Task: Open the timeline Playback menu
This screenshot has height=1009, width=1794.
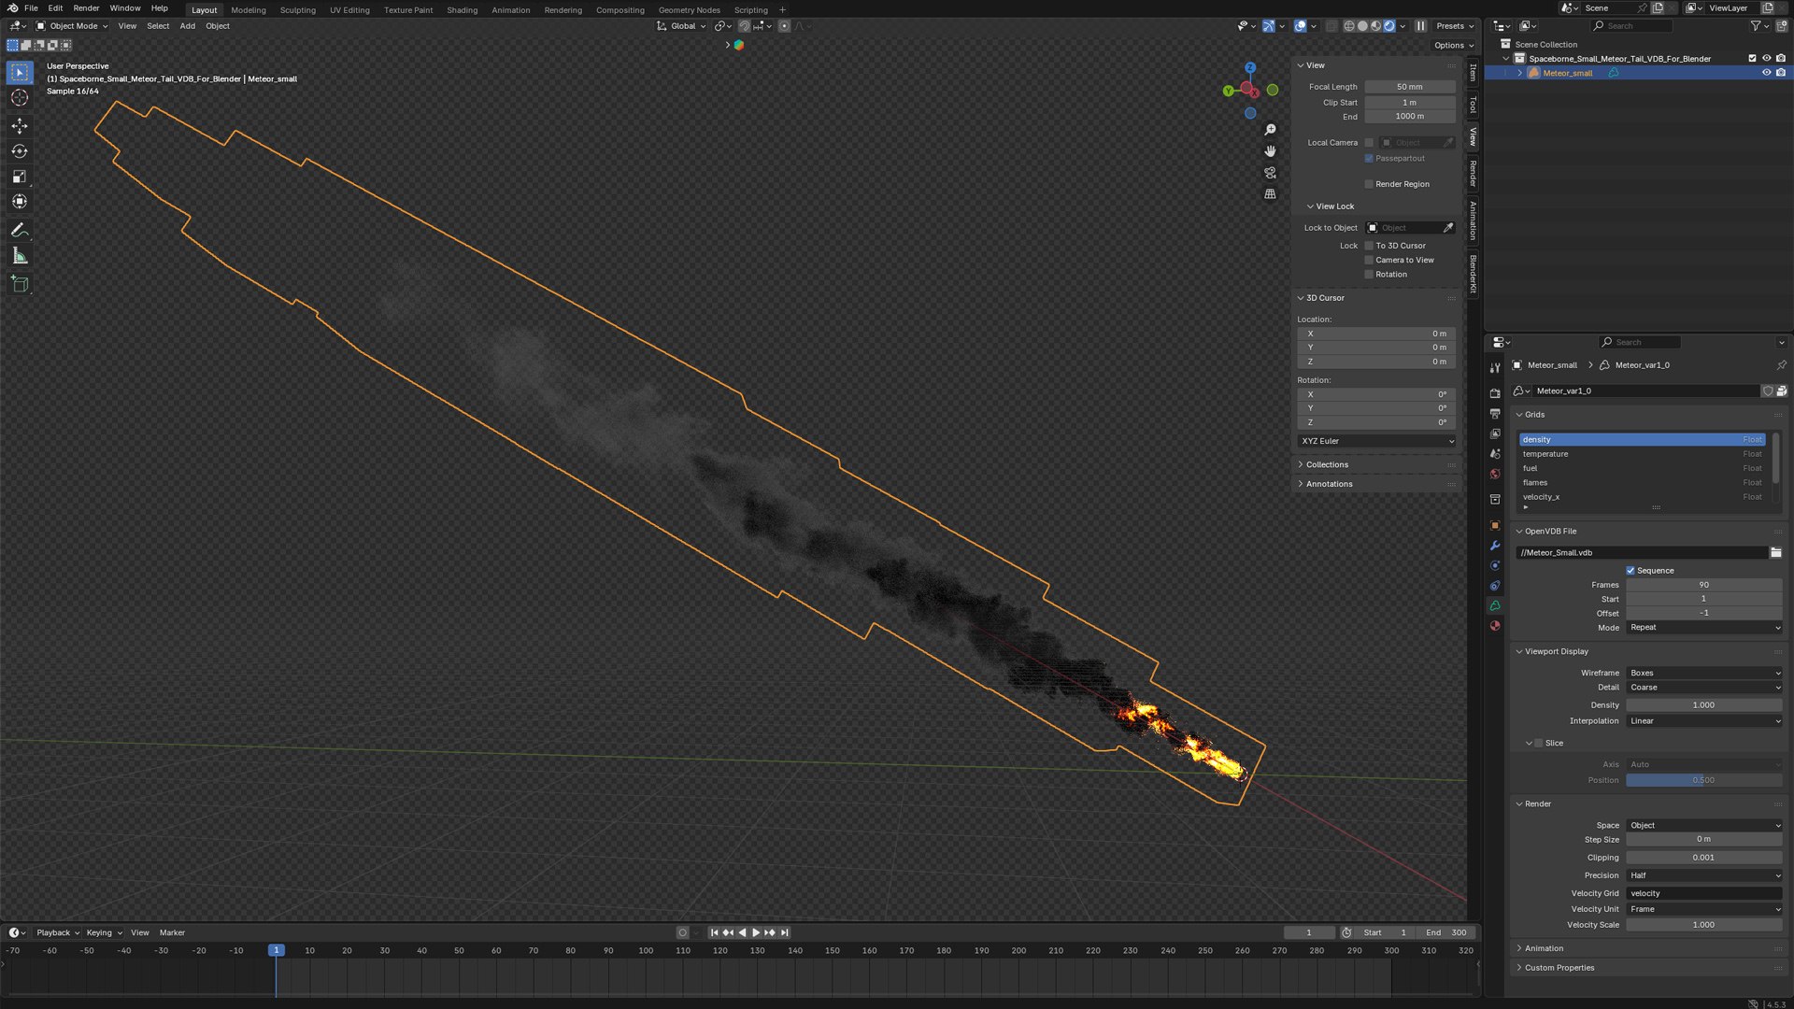Action: click(x=58, y=932)
